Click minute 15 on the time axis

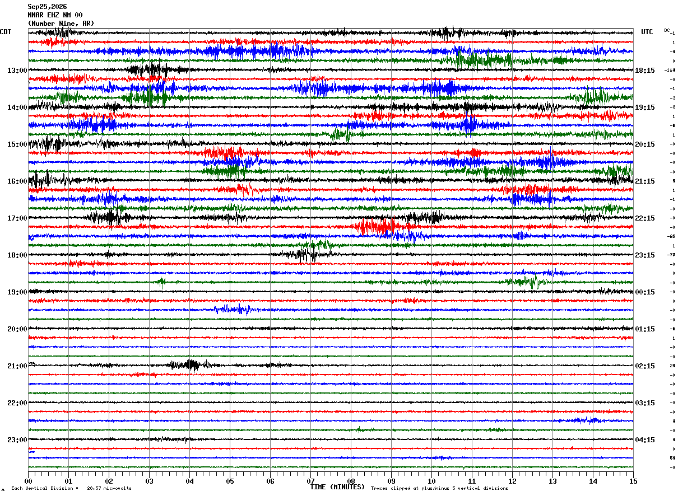633,481
